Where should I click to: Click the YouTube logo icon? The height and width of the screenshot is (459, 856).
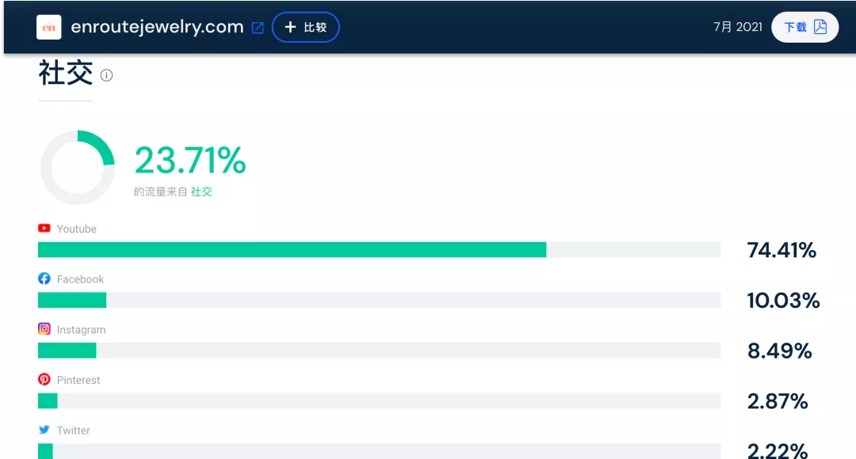click(x=44, y=229)
